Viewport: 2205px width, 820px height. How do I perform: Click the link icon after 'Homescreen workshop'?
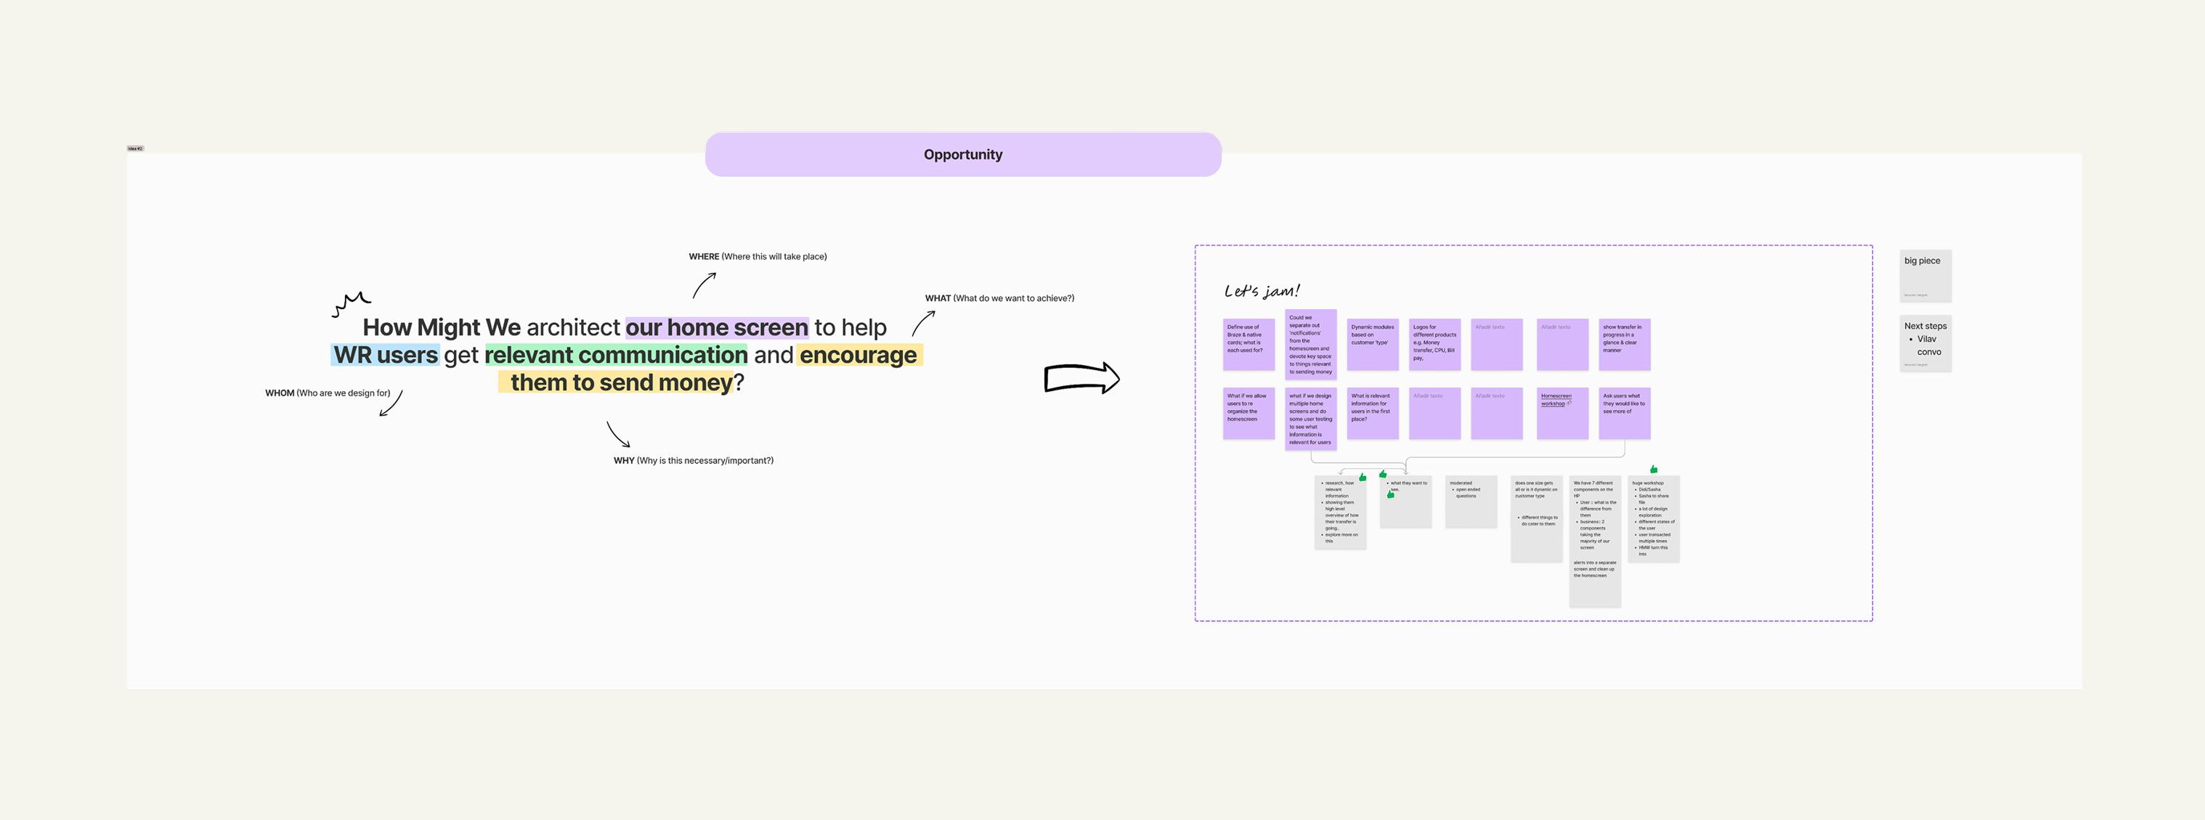[x=1569, y=403]
